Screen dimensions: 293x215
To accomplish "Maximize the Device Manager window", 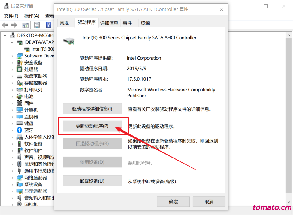I will [x=266, y=6].
